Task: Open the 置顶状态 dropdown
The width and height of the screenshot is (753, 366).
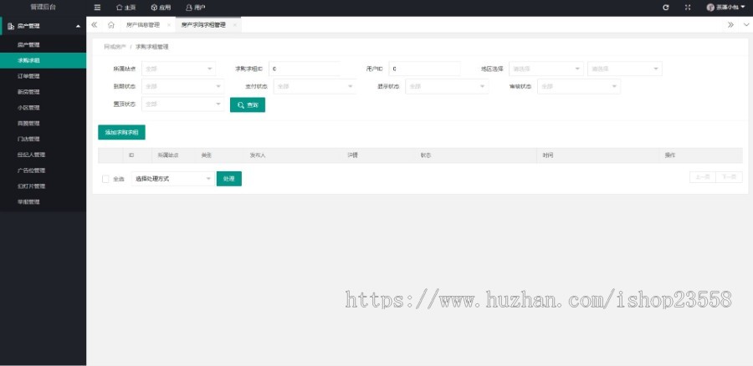Action: (x=183, y=104)
